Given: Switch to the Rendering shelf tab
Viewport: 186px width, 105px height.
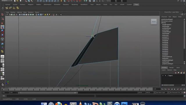Looking at the screenshot, I should pos(75,5).
